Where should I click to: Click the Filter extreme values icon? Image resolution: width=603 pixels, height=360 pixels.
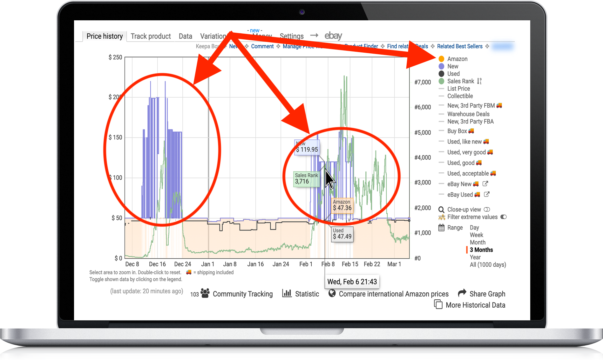(x=442, y=217)
